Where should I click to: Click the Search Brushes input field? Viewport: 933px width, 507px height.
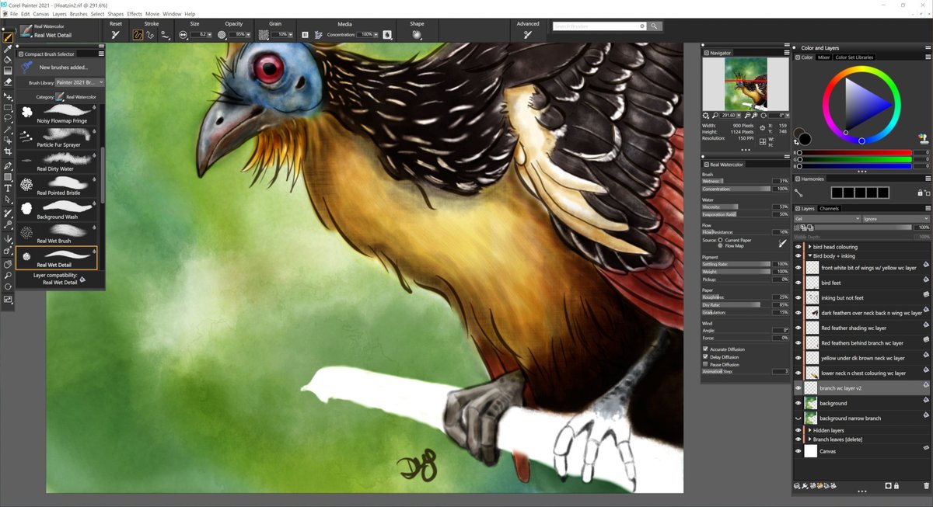coord(600,26)
